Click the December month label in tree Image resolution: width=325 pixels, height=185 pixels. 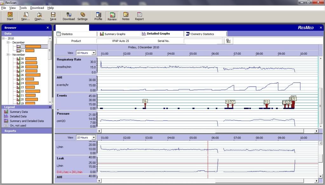(18, 43)
